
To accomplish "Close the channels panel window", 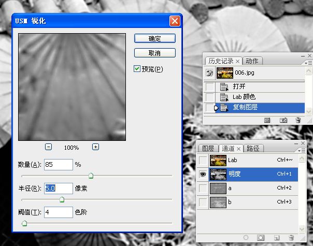I will 303,143.
